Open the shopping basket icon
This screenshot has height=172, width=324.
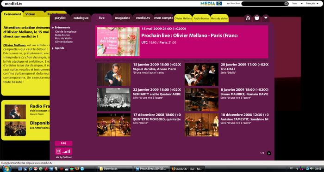tap(257, 18)
